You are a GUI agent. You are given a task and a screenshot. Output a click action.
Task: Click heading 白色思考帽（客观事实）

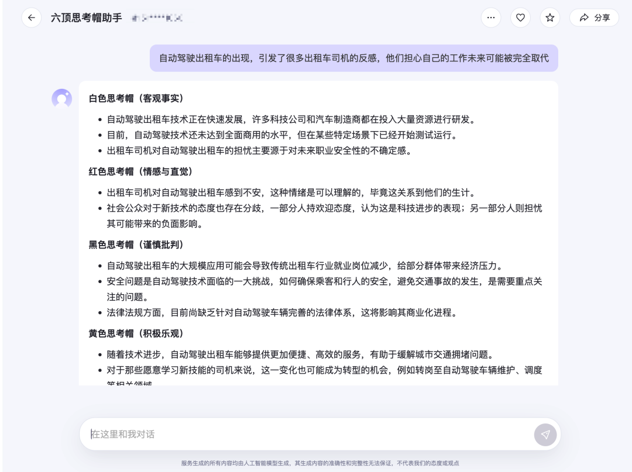[x=136, y=98]
